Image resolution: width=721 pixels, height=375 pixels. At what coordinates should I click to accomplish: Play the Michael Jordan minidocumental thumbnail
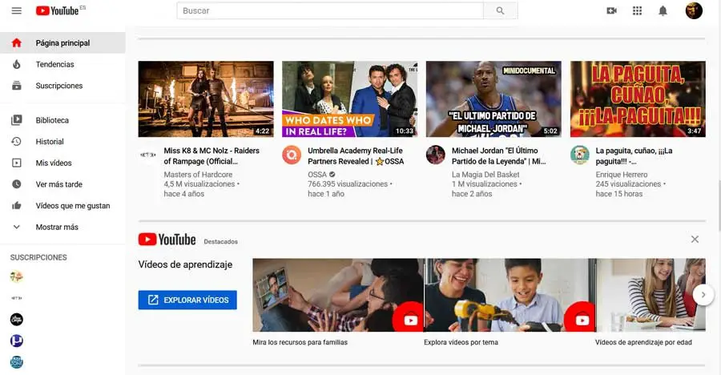[x=493, y=99]
